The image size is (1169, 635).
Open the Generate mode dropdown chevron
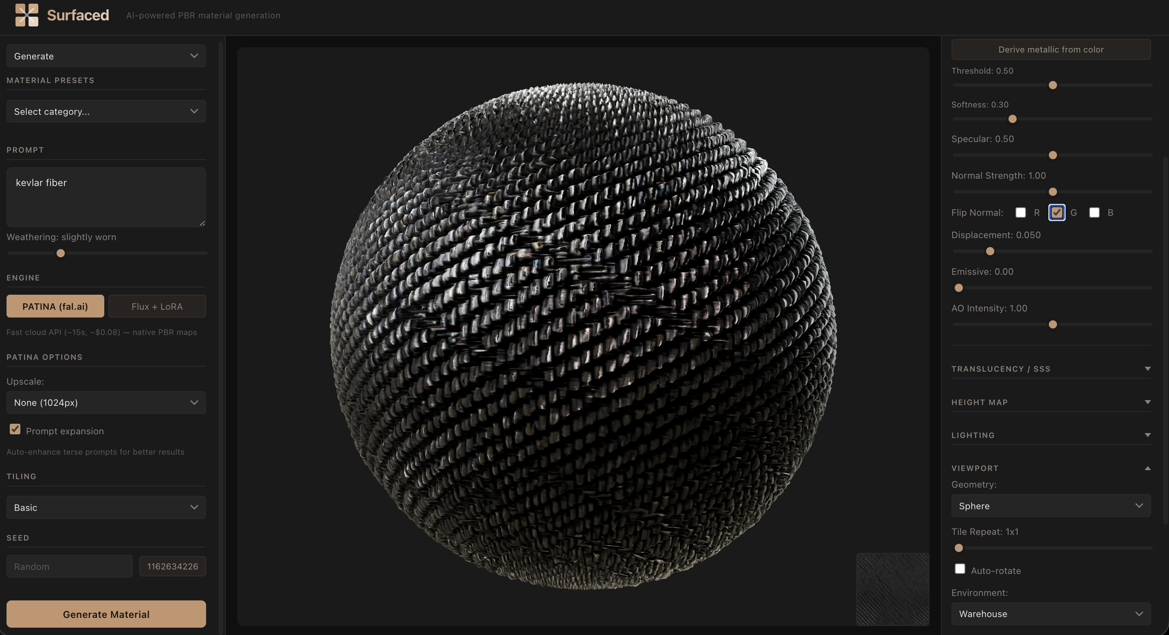coord(194,56)
